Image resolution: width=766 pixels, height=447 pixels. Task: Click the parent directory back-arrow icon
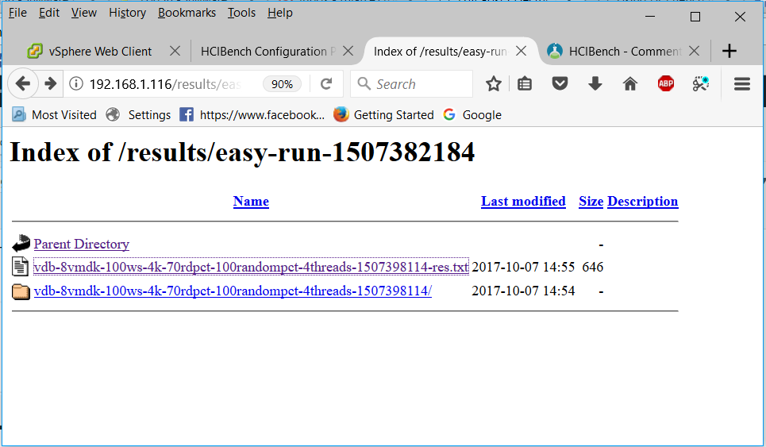pos(21,243)
